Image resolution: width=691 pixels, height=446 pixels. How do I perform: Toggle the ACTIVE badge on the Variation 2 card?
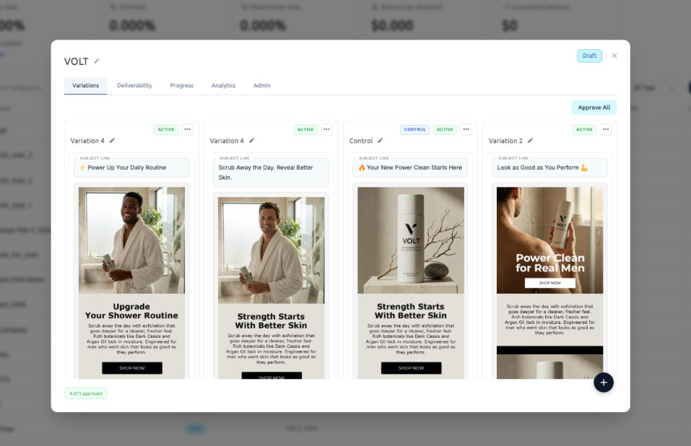(584, 130)
